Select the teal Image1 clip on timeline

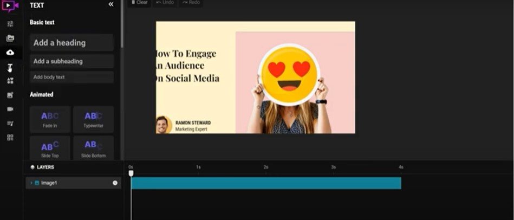[266, 183]
